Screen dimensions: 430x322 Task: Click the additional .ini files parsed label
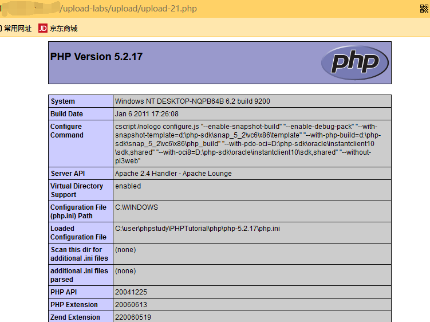tap(79, 275)
